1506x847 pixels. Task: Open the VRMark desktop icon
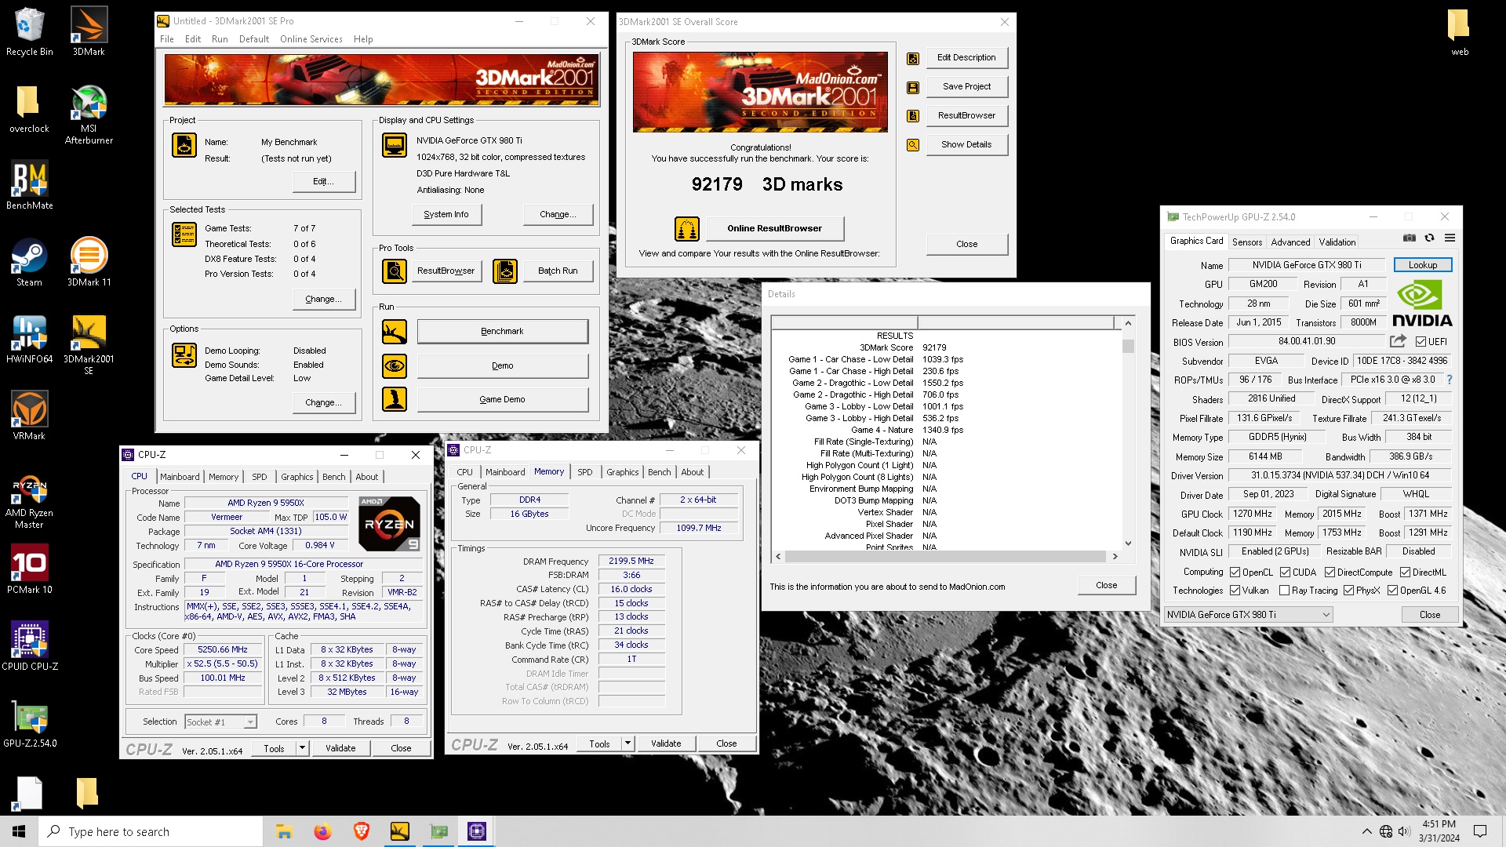pos(29,416)
